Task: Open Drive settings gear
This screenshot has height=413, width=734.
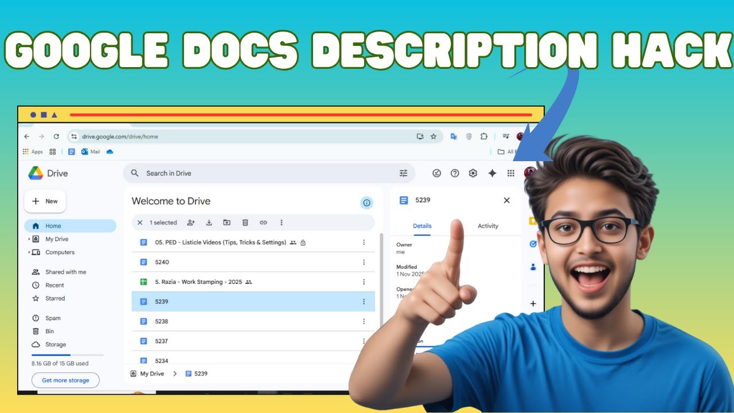Action: tap(473, 173)
